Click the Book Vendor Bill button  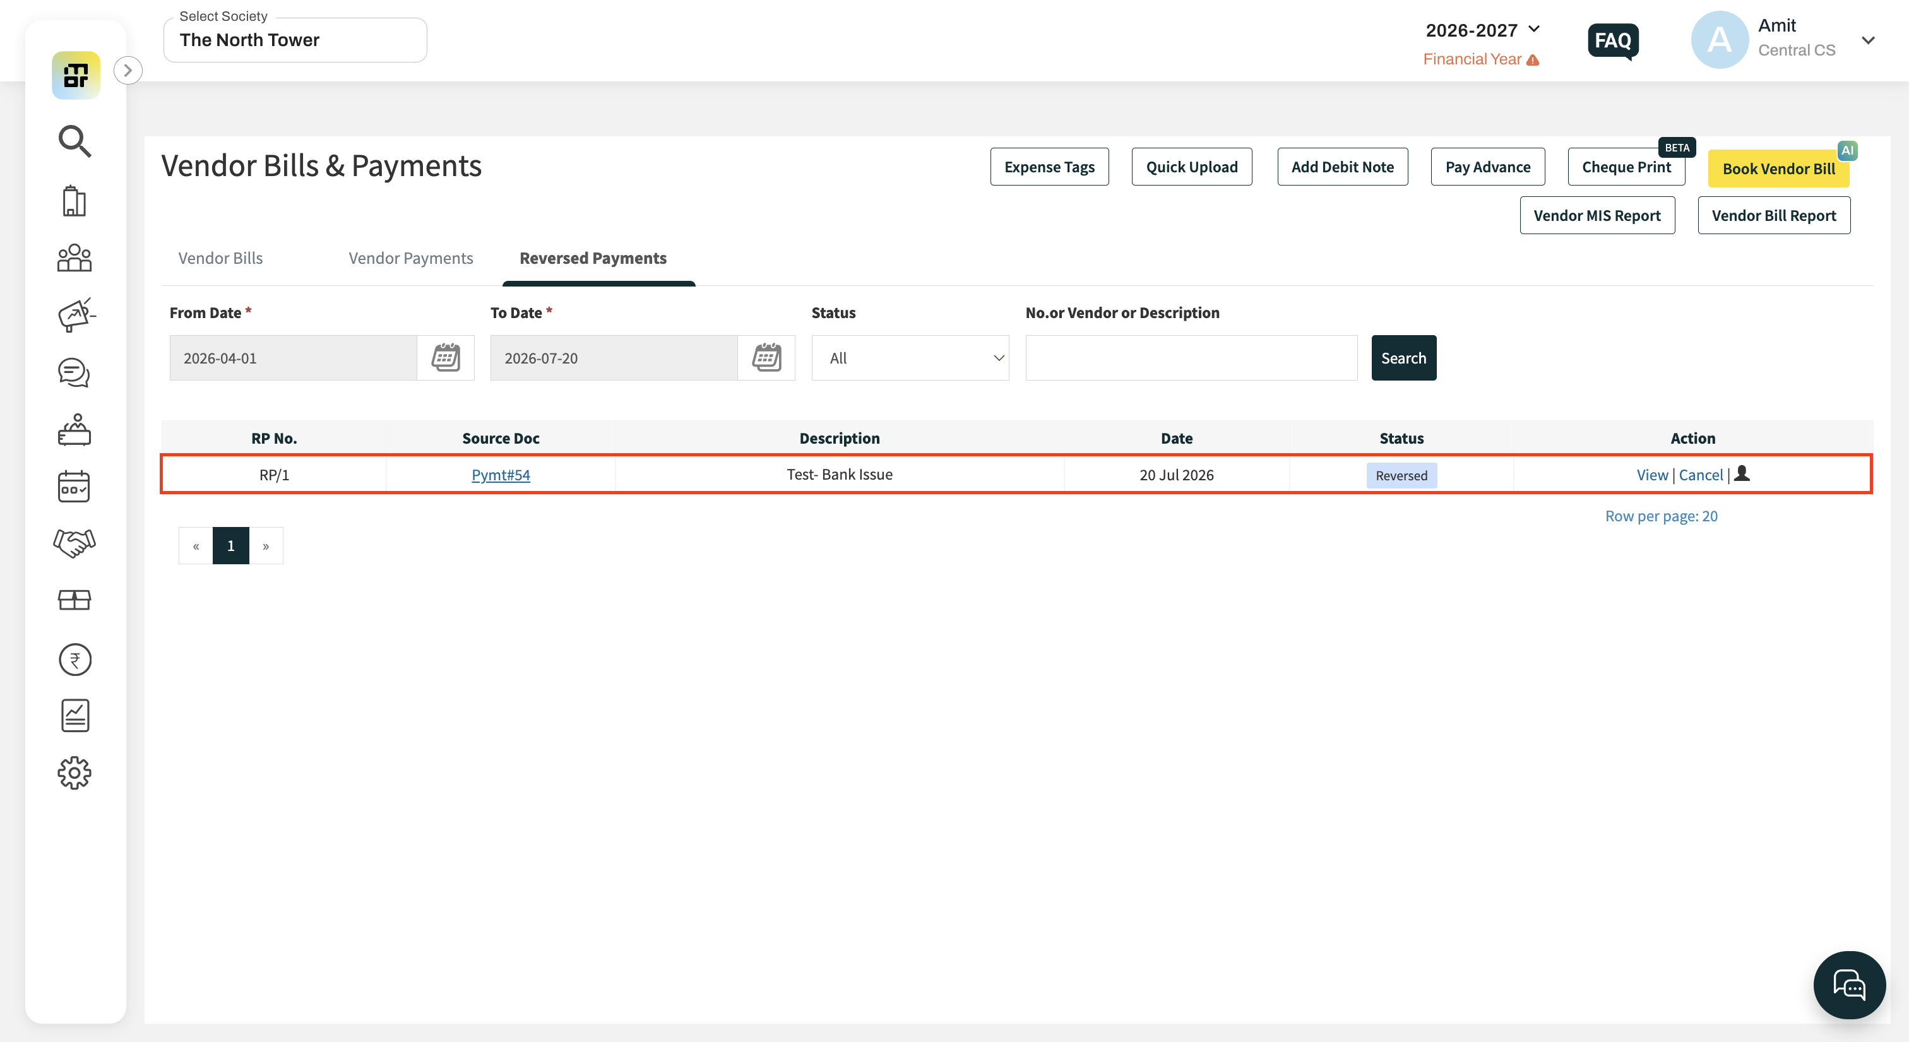click(1778, 169)
